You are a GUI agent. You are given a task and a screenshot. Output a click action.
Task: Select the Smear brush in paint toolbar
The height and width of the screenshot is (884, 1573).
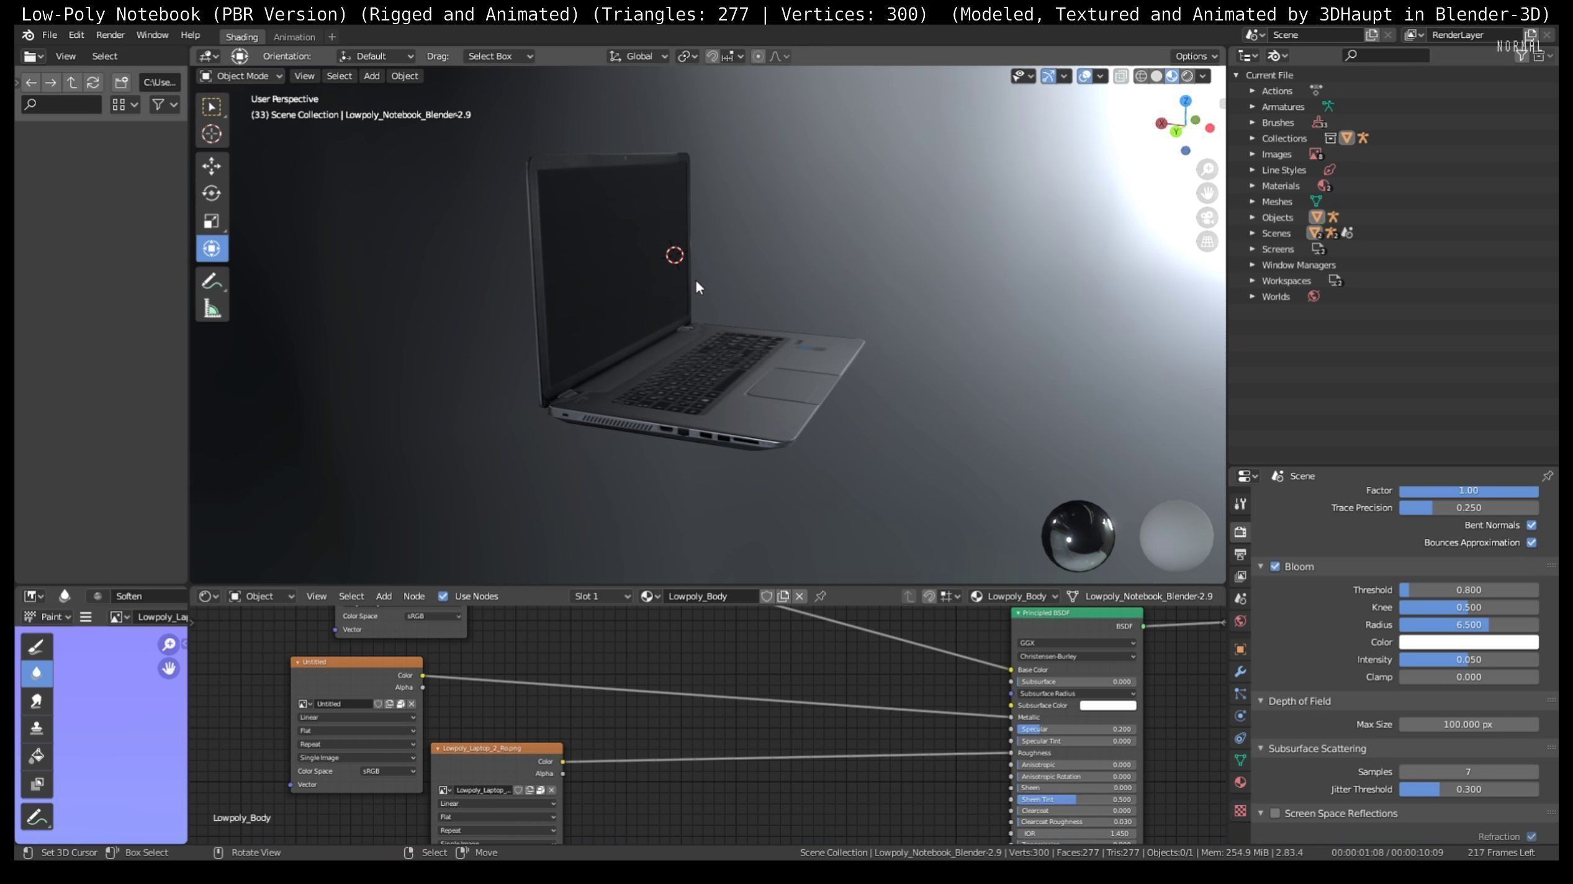(x=37, y=701)
